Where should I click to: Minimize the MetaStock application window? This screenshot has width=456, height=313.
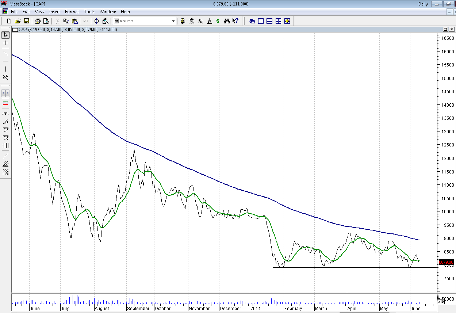click(x=436, y=4)
